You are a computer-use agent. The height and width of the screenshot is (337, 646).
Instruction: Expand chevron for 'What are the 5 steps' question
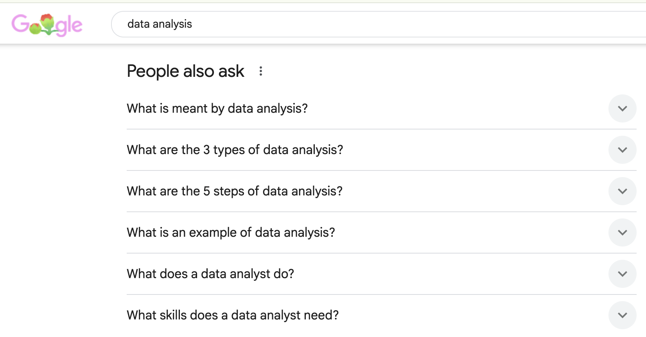click(x=623, y=191)
